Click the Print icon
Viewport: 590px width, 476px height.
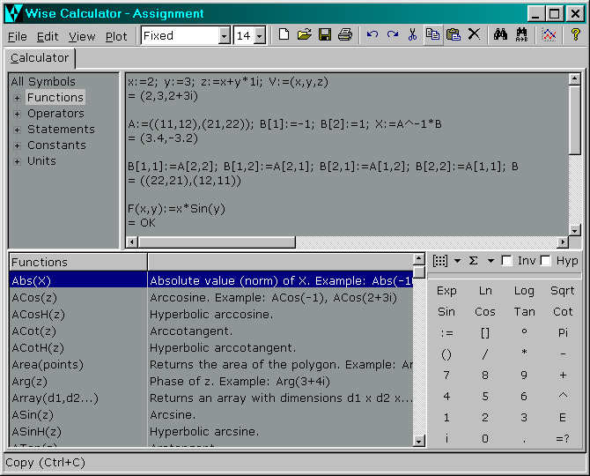coord(345,35)
